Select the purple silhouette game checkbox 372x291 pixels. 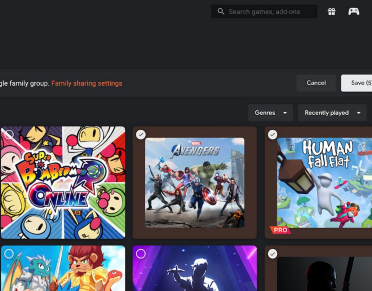click(141, 254)
